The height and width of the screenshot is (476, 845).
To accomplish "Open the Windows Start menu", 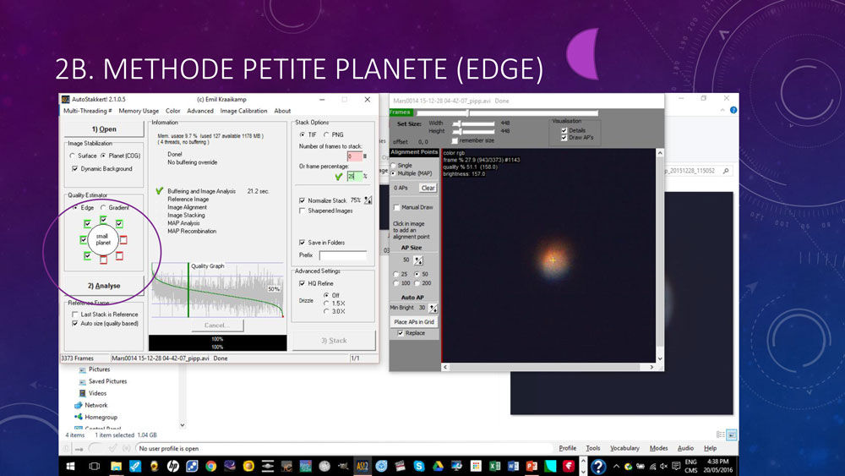I will [x=70, y=467].
